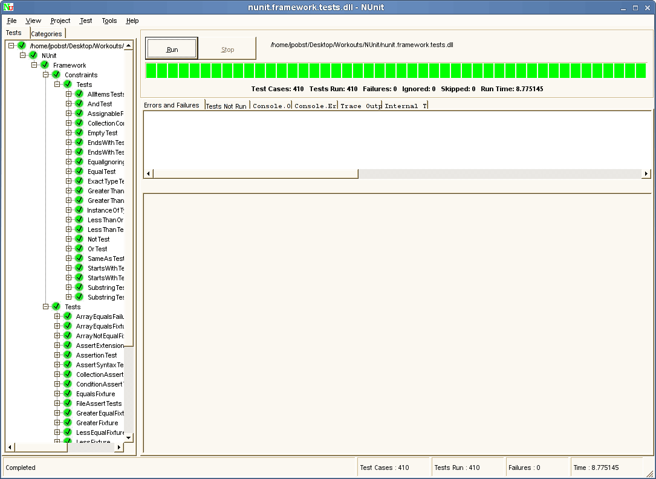The image size is (656, 479).
Task: Click the pass icon next to AssertExtension test
Action: 68,346
